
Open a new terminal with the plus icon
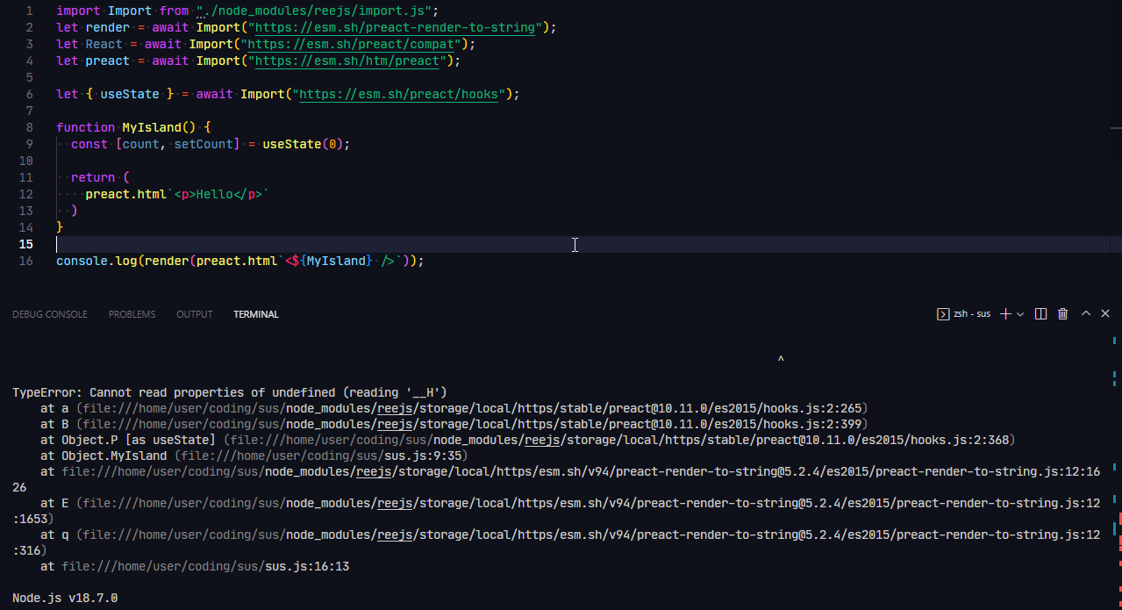click(x=1004, y=313)
